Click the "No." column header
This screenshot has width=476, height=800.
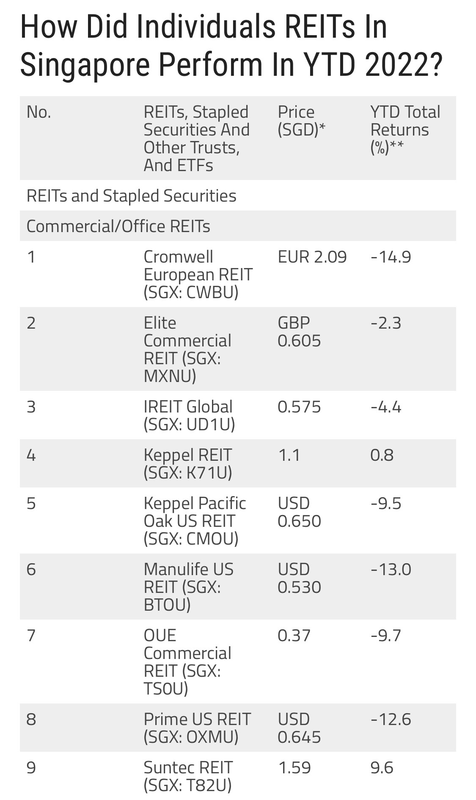coord(39,112)
